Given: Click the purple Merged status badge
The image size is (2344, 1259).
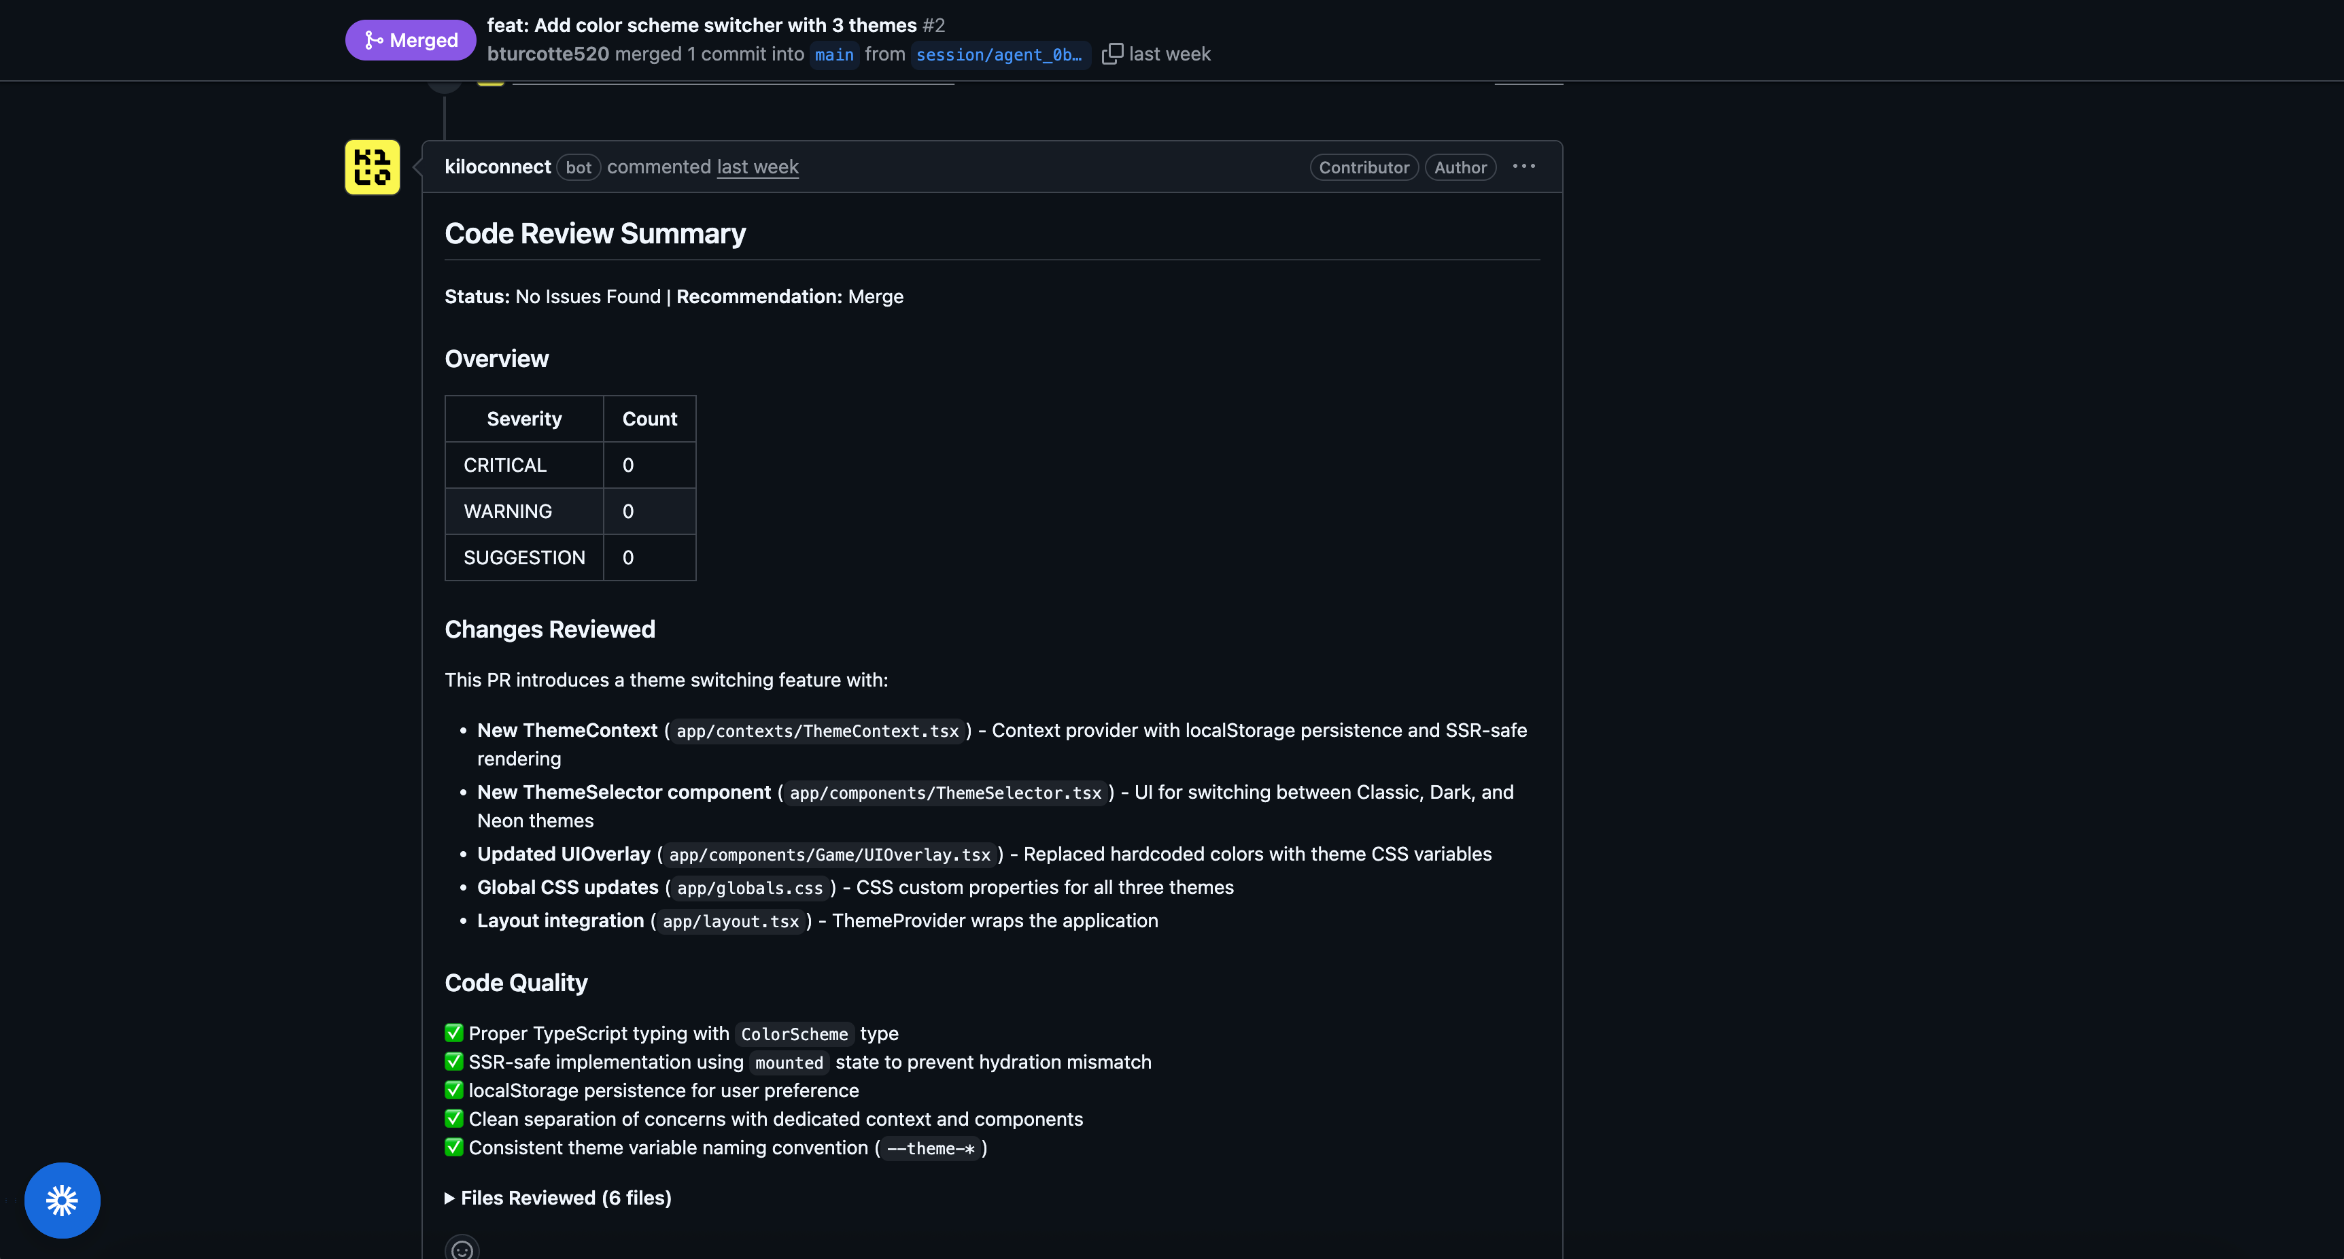Looking at the screenshot, I should pos(411,40).
